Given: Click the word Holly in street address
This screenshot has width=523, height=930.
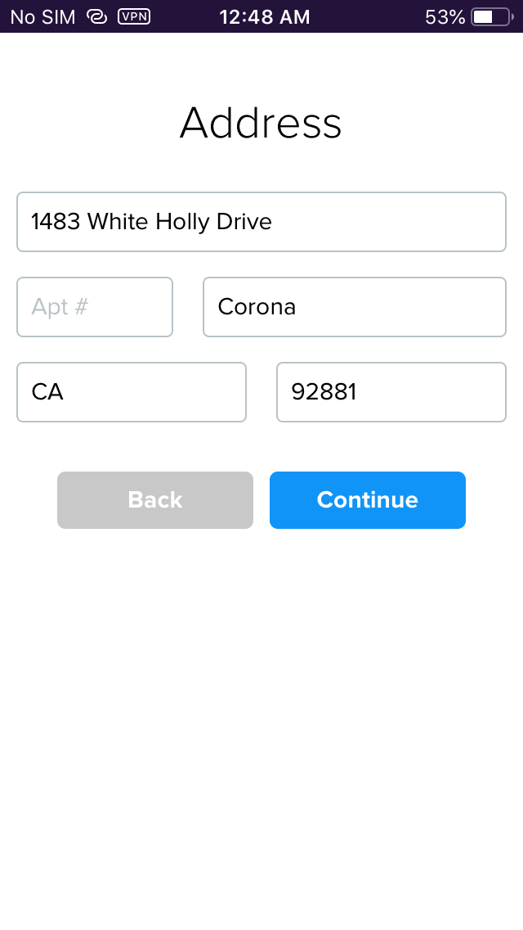Looking at the screenshot, I should (x=182, y=222).
